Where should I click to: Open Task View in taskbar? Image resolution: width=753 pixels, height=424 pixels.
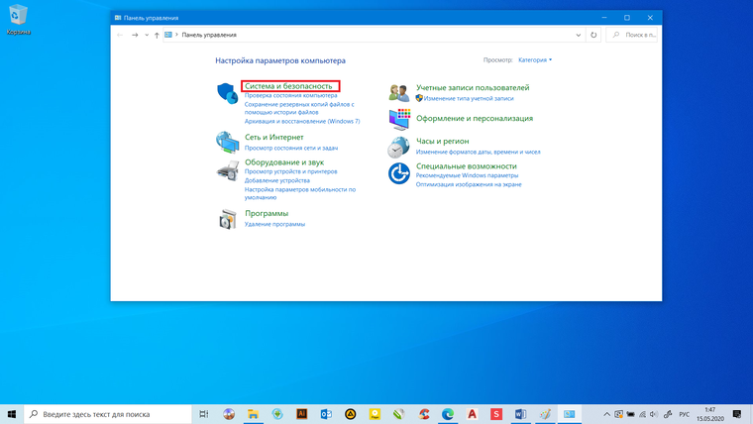pos(204,414)
